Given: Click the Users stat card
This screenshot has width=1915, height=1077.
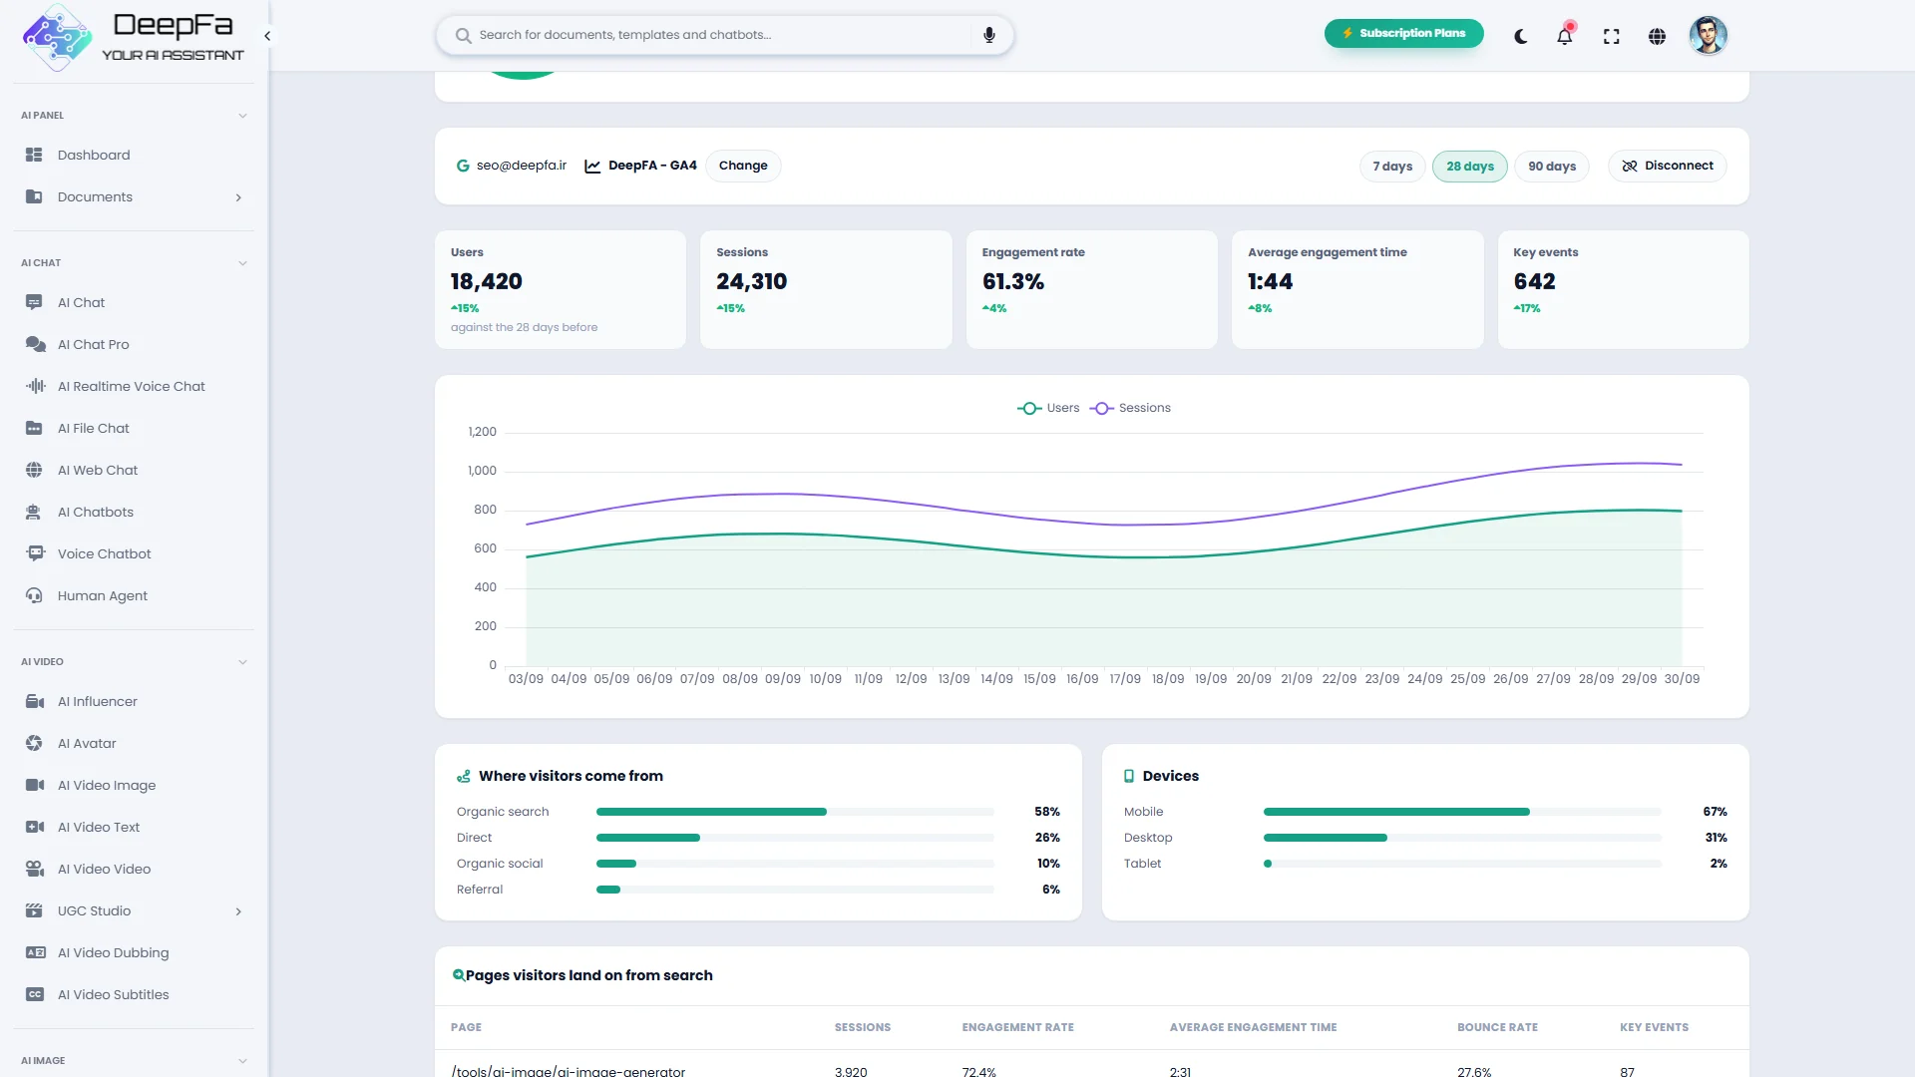Looking at the screenshot, I should 561,289.
